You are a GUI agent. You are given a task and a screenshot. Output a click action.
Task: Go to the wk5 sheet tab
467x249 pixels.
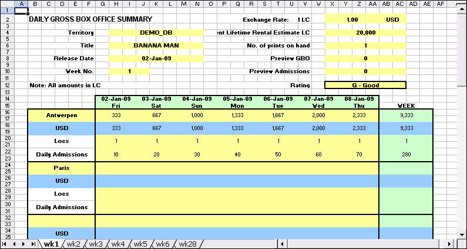pyautogui.click(x=140, y=244)
